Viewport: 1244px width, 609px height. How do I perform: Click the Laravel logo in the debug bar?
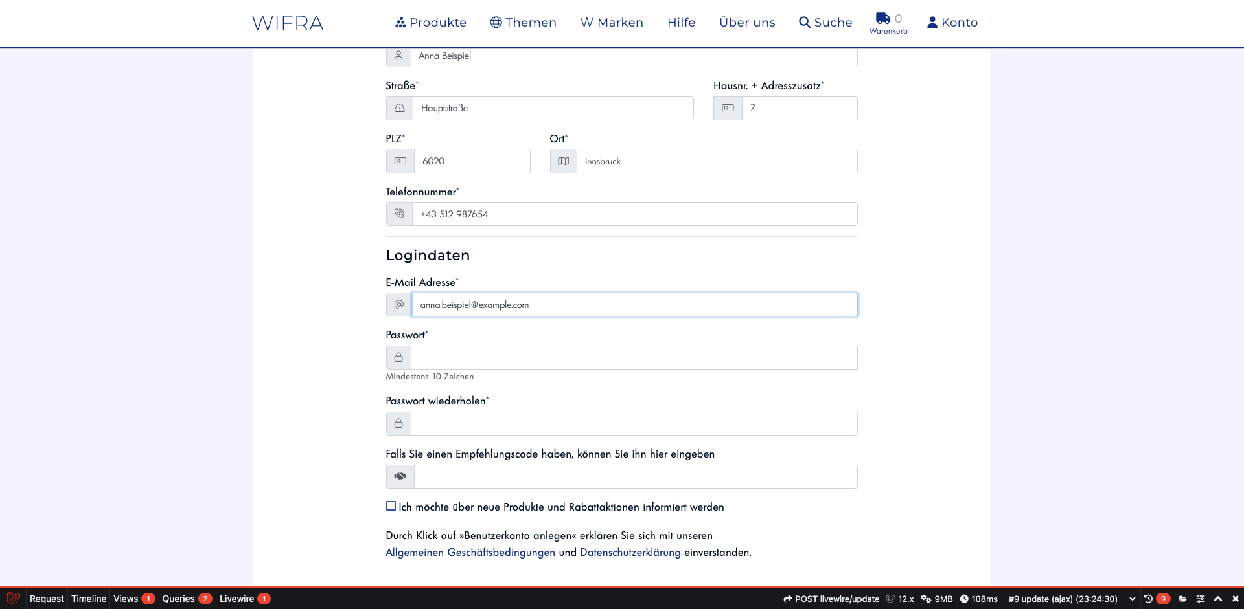pos(13,599)
